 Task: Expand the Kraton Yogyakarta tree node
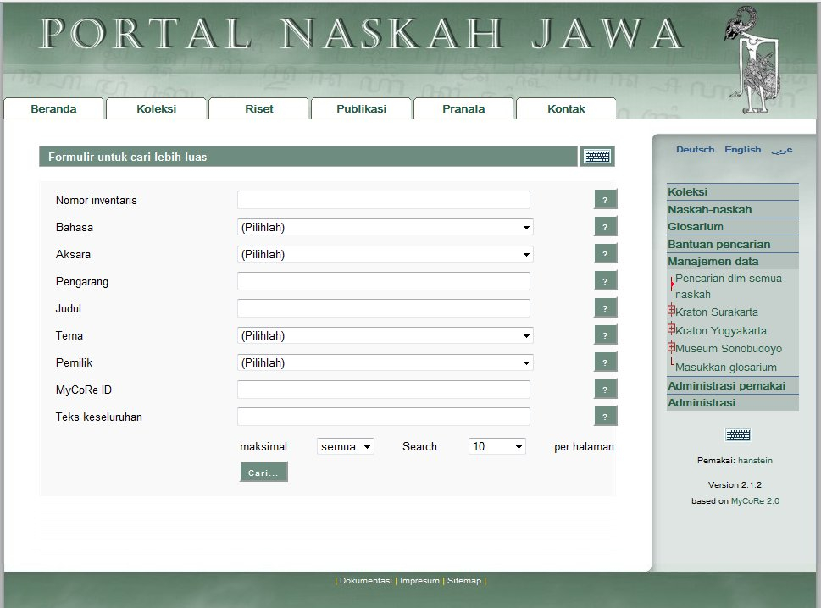click(x=671, y=329)
